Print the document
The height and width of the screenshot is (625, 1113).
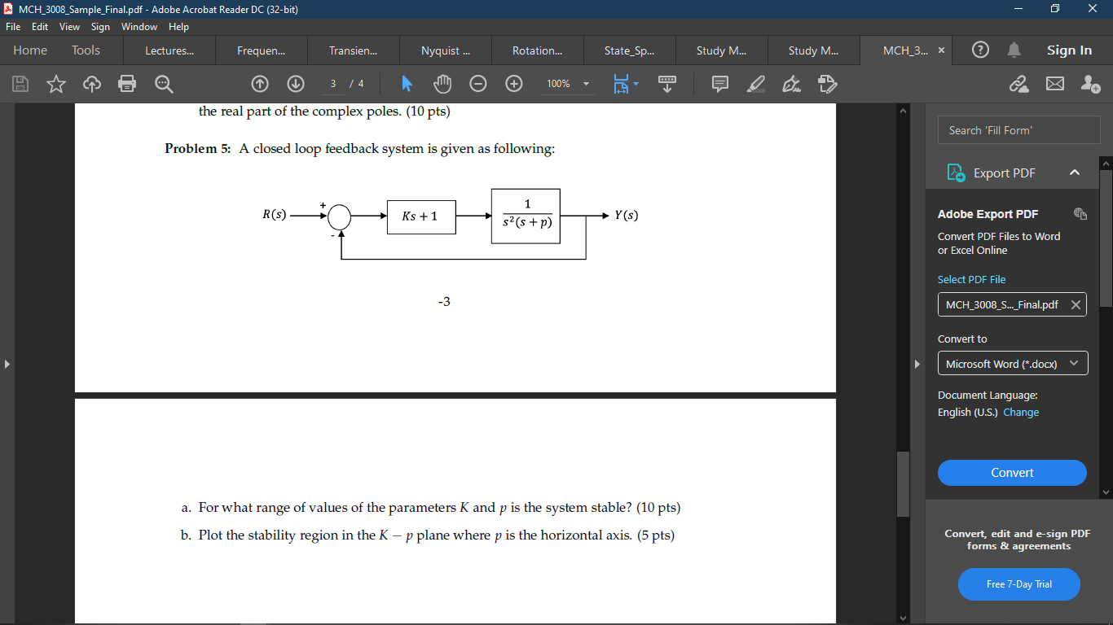coord(128,84)
